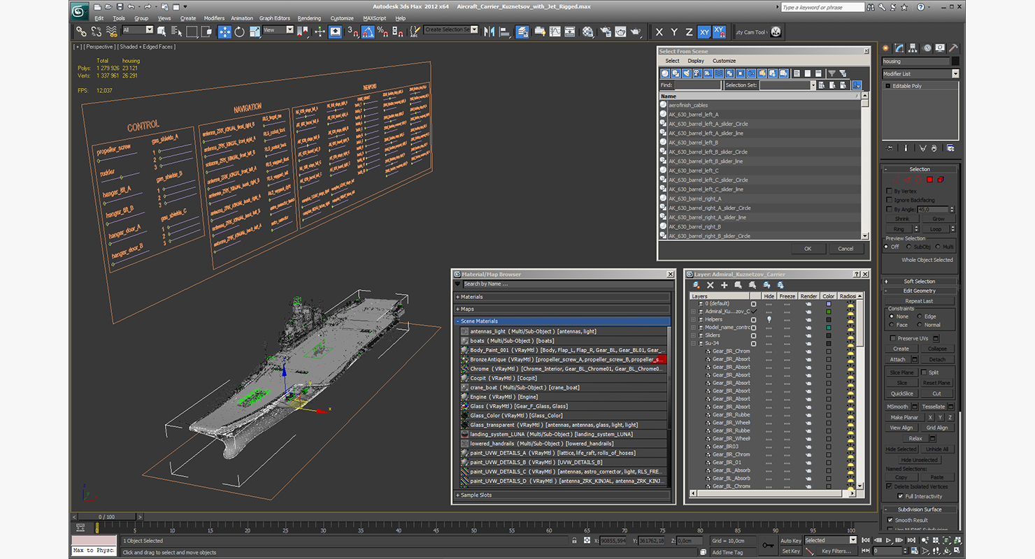Click Go to Start playback button

(866, 539)
